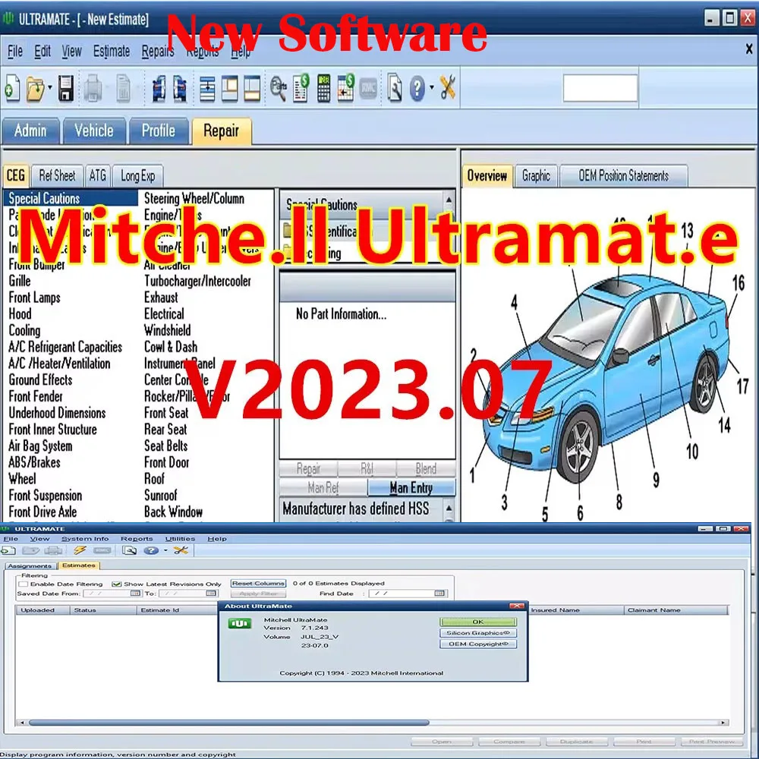Open the dropdown arrow beside the folder icon

[x=49, y=87]
